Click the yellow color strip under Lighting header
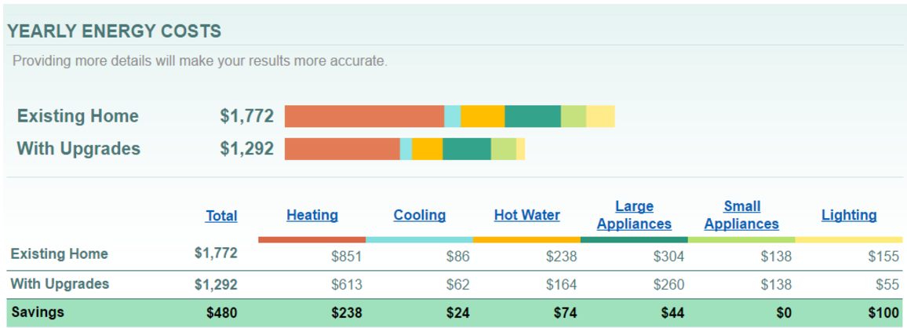The height and width of the screenshot is (328, 907). tap(849, 239)
